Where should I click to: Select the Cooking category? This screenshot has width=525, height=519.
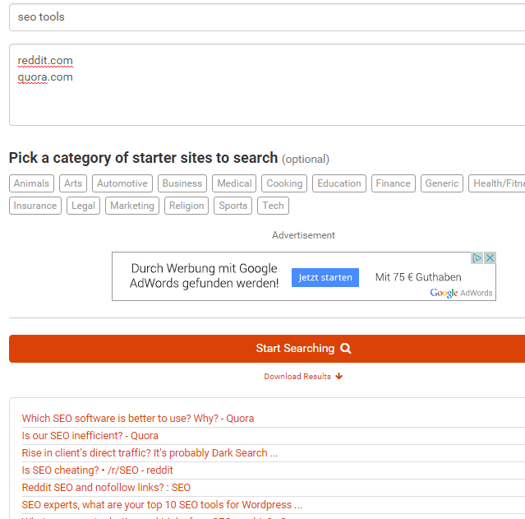[x=284, y=183]
